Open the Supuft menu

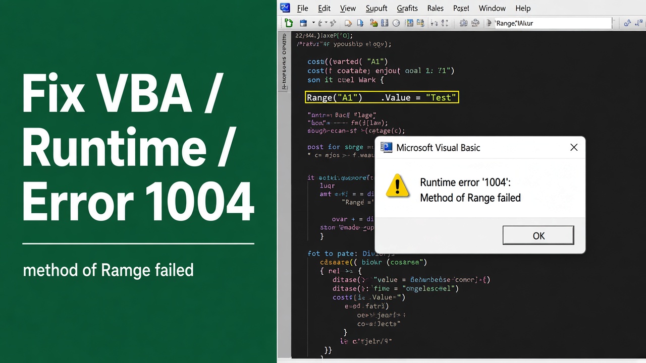tap(376, 8)
